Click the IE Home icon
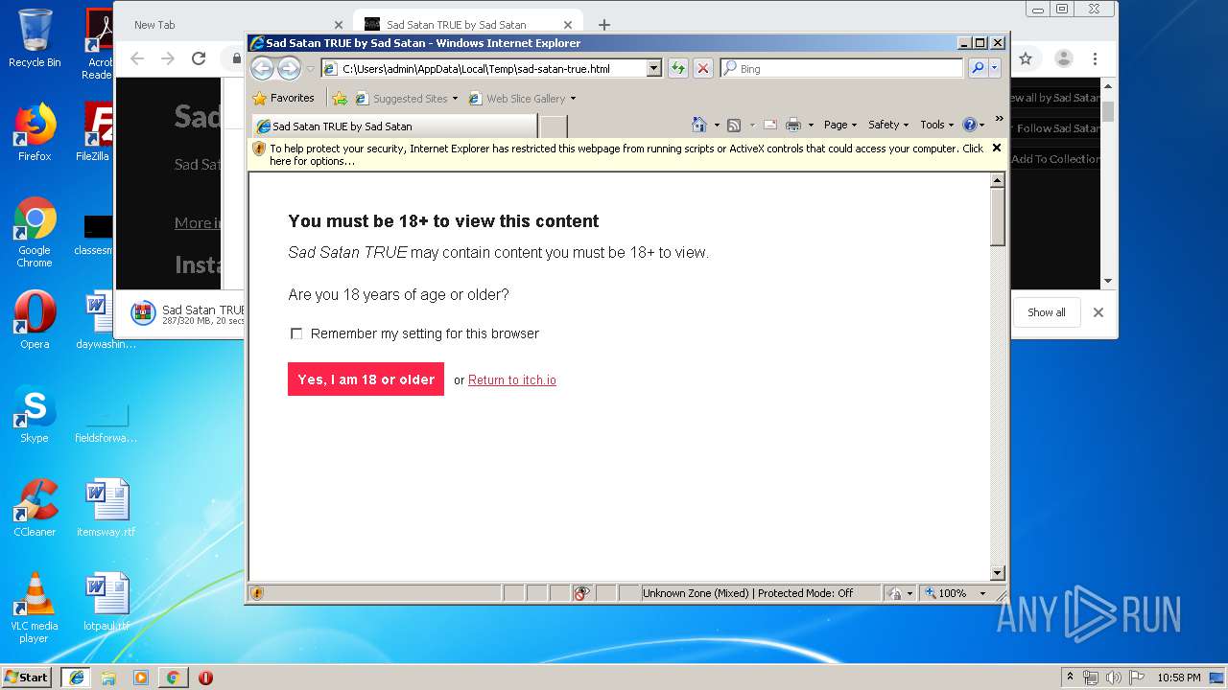 click(x=699, y=125)
